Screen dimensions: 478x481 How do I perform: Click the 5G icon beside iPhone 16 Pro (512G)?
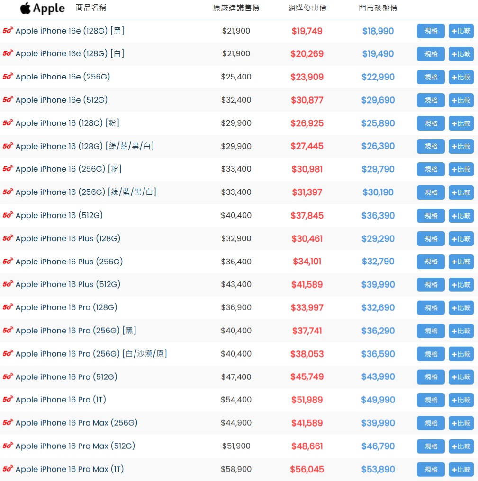click(8, 376)
